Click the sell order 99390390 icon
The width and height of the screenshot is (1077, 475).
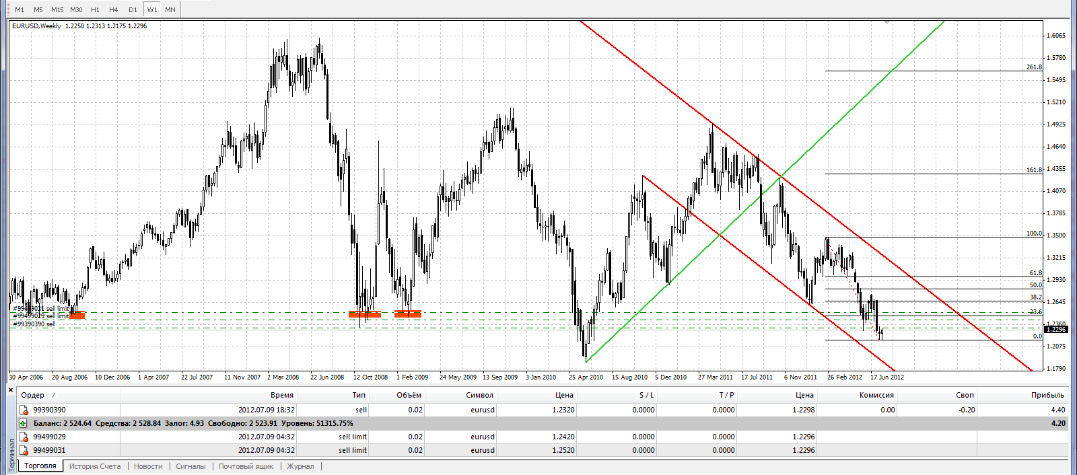click(x=24, y=410)
